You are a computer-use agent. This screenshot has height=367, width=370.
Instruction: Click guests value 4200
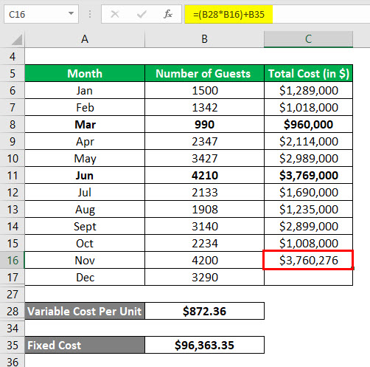(x=204, y=260)
